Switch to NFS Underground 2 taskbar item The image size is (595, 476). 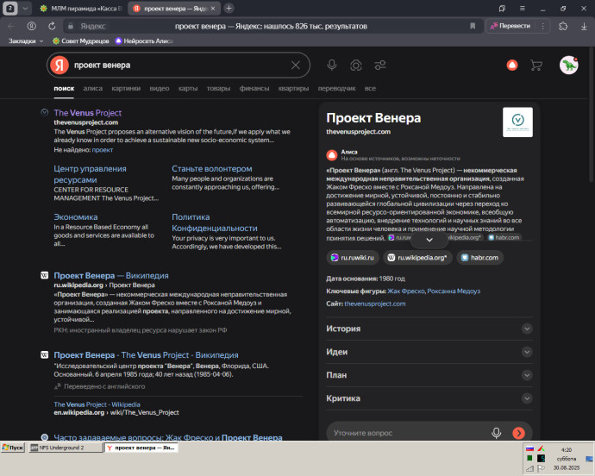click(66, 448)
